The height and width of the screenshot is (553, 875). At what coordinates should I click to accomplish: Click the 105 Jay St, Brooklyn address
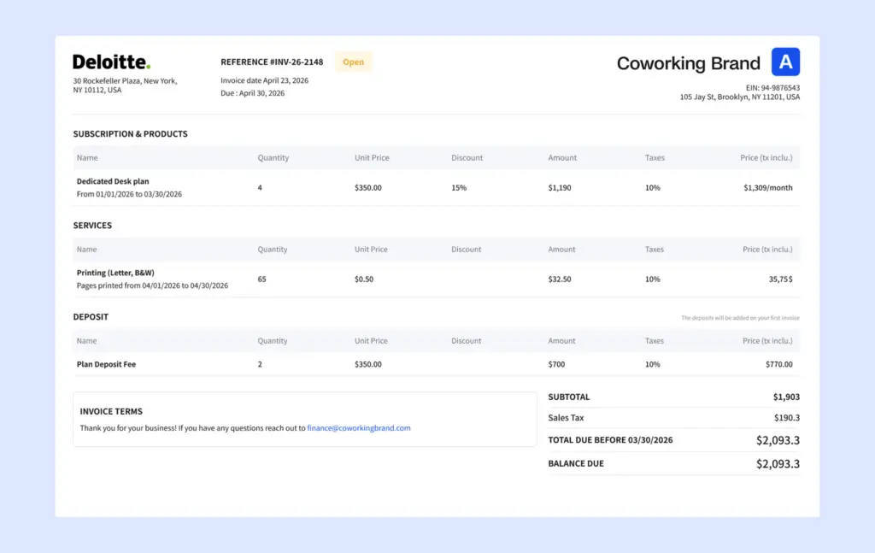click(739, 97)
